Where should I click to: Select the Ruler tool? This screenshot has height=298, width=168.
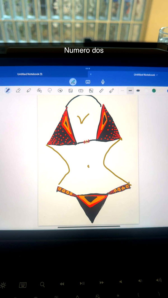(101, 91)
